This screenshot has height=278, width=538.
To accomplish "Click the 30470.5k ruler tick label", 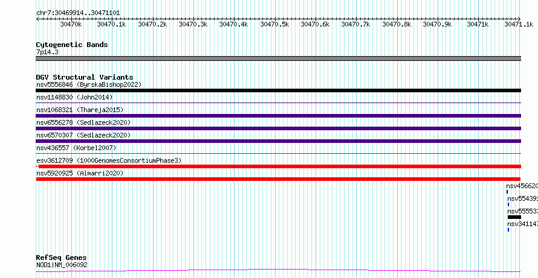I will (274, 24).
